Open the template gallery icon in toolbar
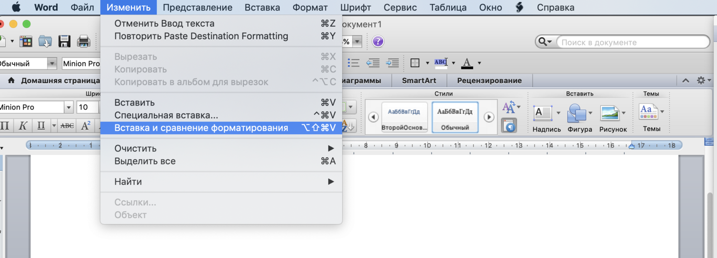 (x=25, y=42)
